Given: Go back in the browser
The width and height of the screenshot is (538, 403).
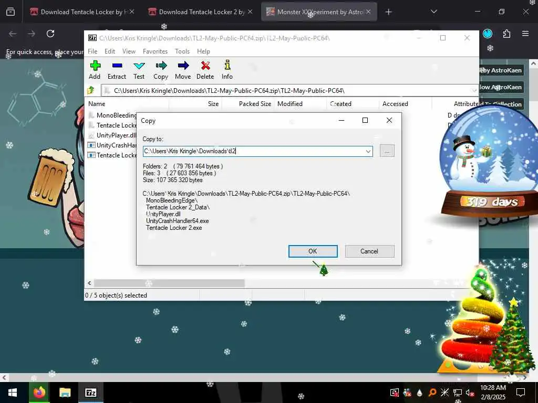Looking at the screenshot, I should click(x=13, y=34).
